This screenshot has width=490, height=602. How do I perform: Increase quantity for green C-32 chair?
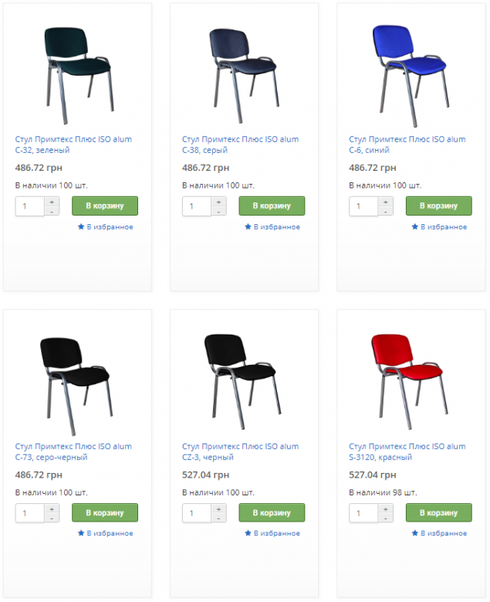pos(52,202)
